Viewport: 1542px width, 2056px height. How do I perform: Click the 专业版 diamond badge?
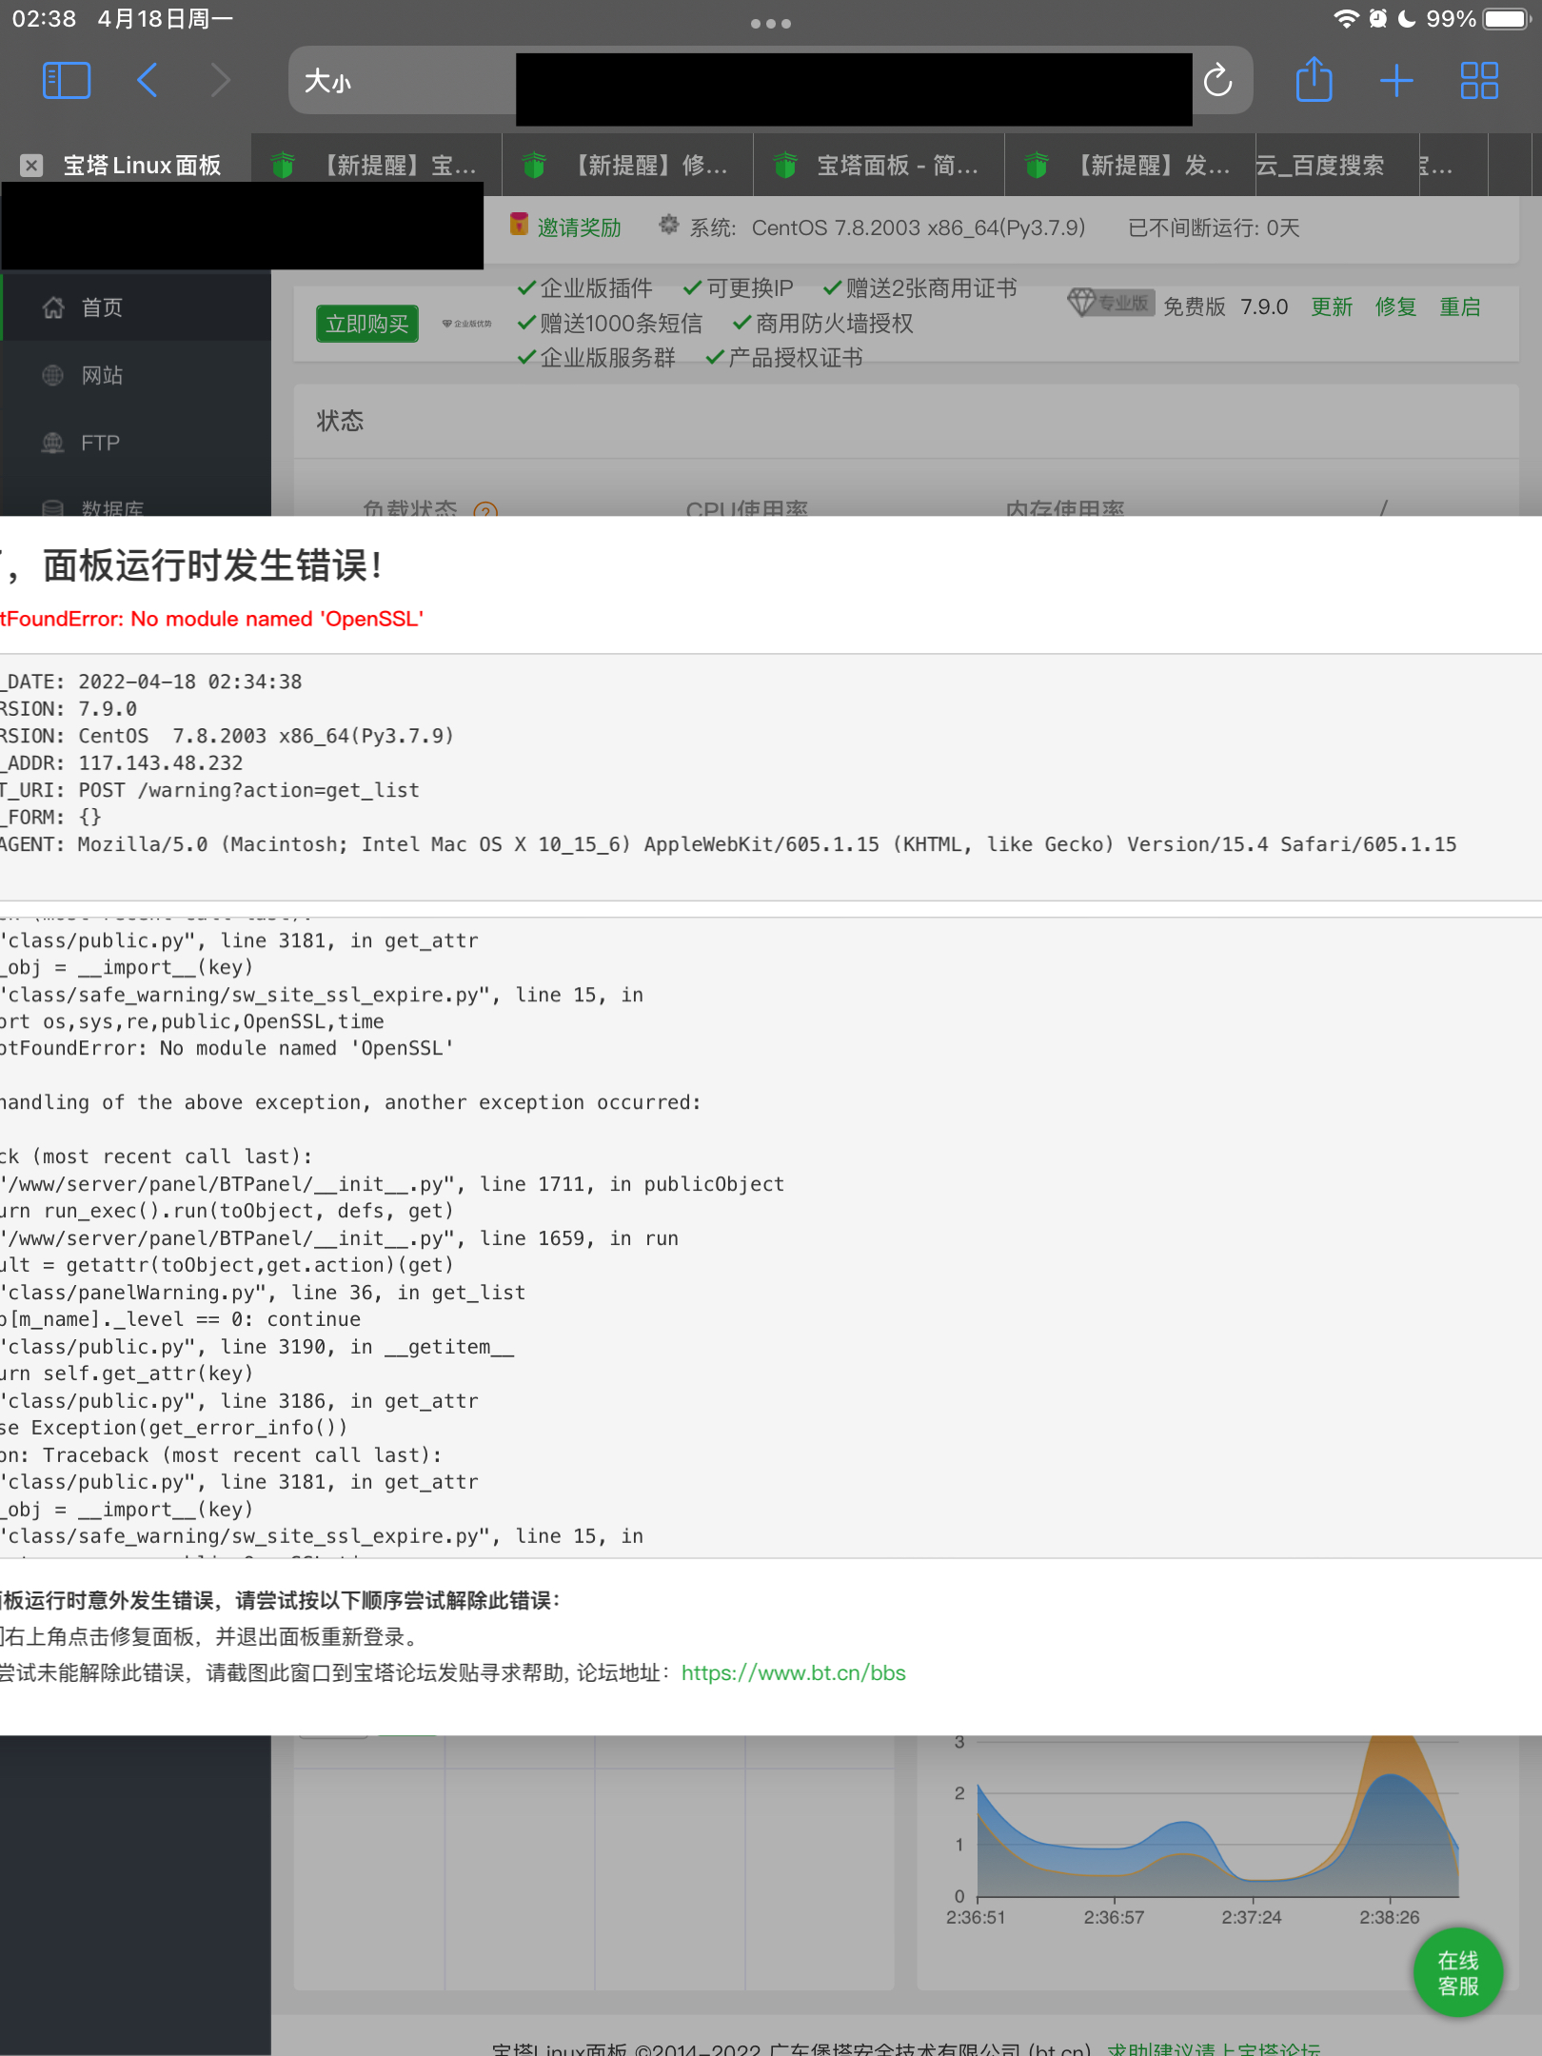click(x=1110, y=303)
